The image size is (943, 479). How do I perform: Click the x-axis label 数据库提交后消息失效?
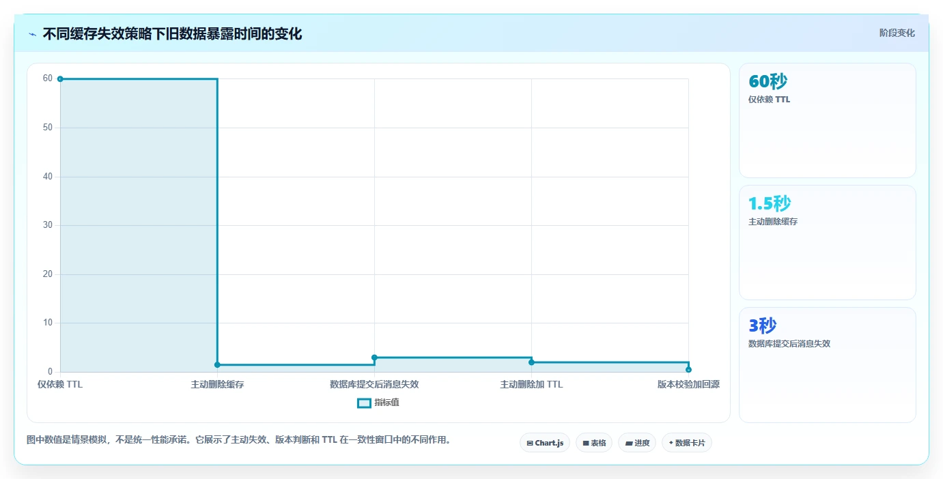pos(374,384)
